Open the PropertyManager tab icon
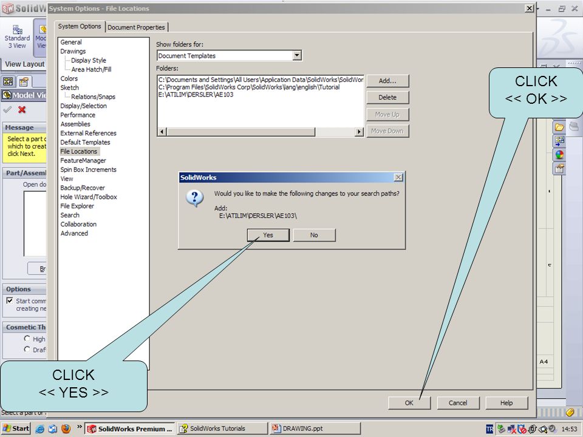The image size is (583, 437). click(x=24, y=81)
